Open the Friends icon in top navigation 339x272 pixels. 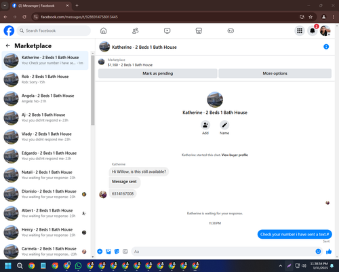[x=135, y=31]
